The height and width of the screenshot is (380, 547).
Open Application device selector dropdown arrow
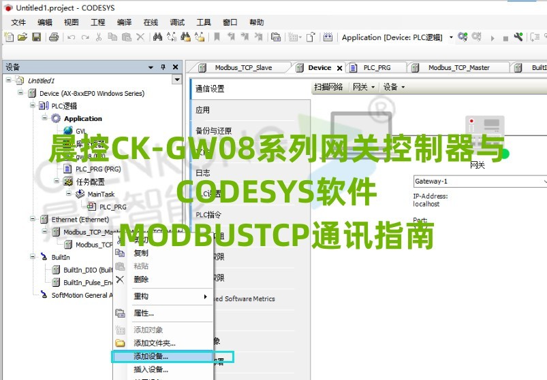click(451, 37)
